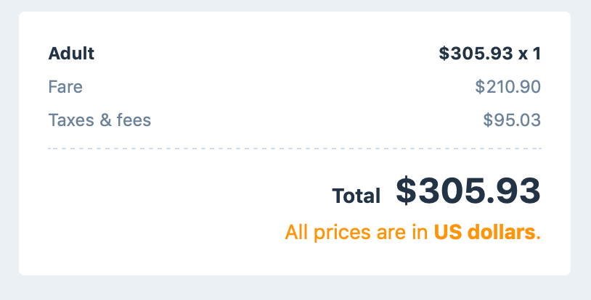Screen dimensions: 591x300
Task: Click the word Taxes in the breakdown
Action: click(70, 120)
